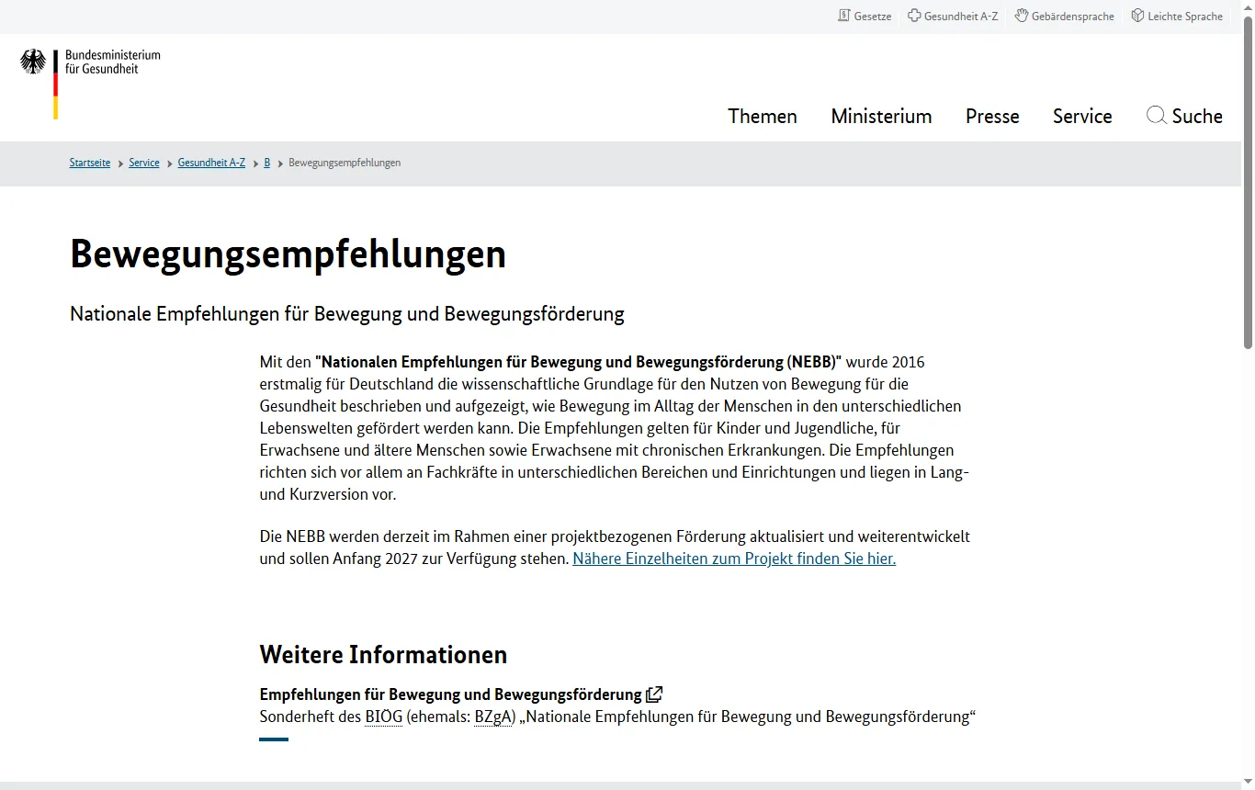1255x790 pixels.
Task: Click the Suche search button text
Action: click(1197, 116)
